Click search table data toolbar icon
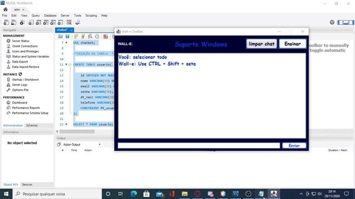 pos(69,22)
